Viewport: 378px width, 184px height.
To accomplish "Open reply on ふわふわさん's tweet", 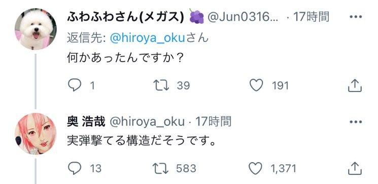I will (74, 85).
